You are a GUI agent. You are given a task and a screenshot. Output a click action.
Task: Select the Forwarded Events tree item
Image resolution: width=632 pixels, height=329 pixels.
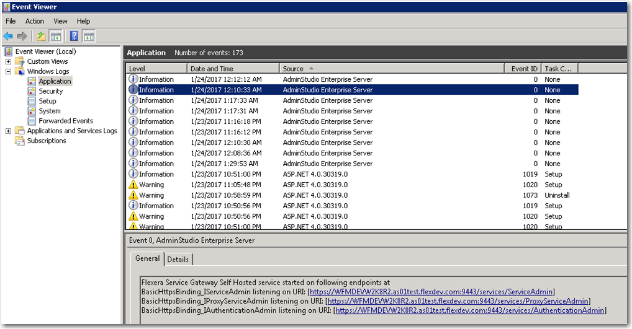66,121
